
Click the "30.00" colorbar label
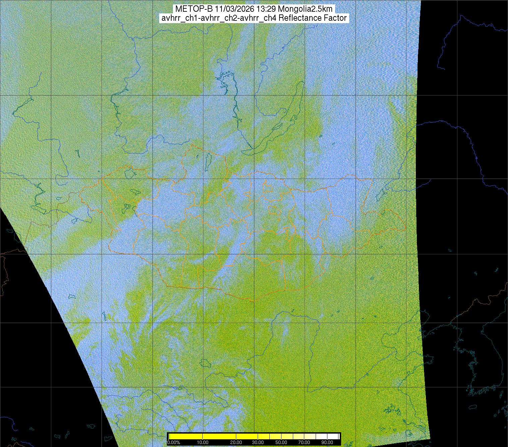point(258,443)
